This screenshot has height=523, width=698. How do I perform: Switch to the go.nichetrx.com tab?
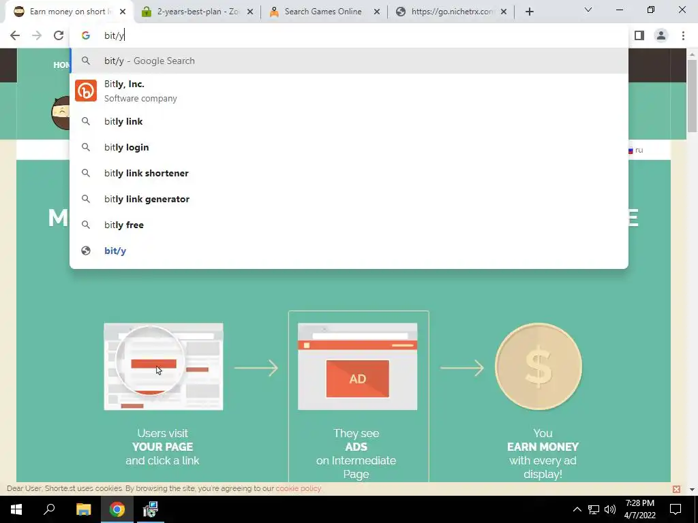[451, 12]
